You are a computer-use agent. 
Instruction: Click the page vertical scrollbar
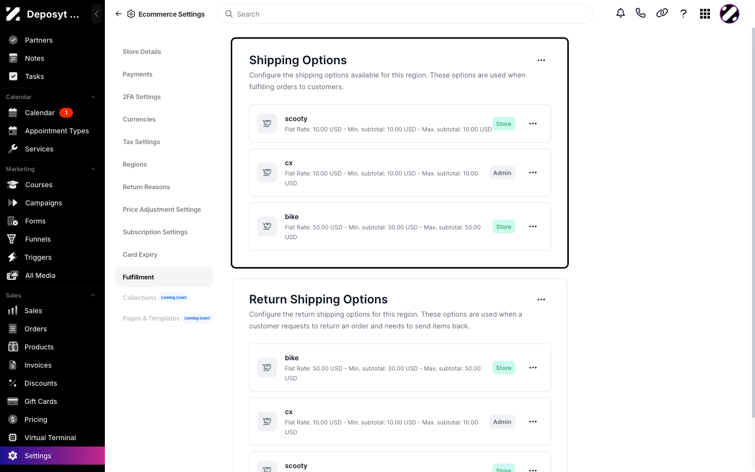point(753,223)
